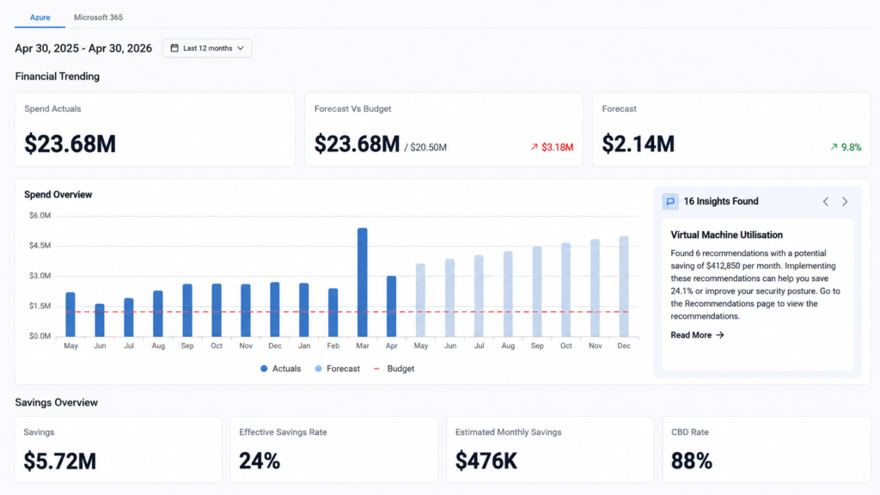Toggle Actuals series in chart legend
This screenshot has width=880, height=495.
point(281,369)
